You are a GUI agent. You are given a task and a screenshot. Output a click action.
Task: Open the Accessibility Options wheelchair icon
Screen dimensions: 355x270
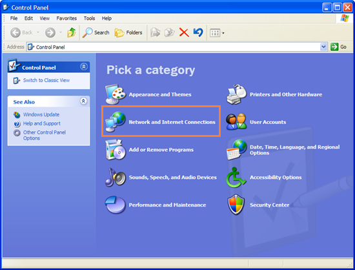236,177
